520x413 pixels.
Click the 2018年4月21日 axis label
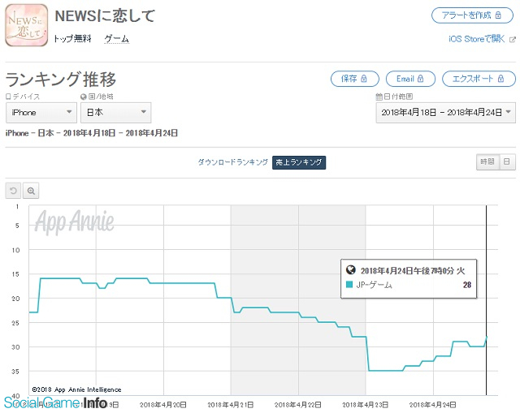tap(231, 405)
